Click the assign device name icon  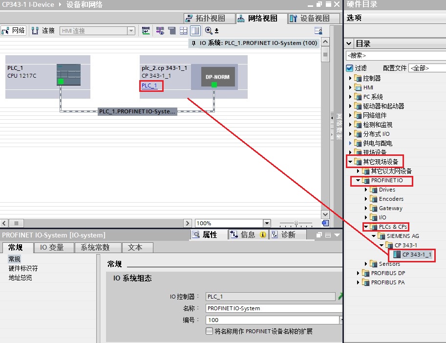[146, 30]
